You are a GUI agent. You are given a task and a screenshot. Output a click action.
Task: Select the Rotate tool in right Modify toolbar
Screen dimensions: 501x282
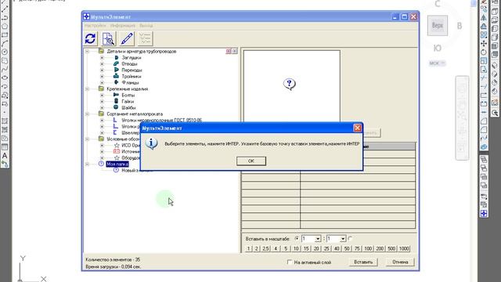click(484, 52)
